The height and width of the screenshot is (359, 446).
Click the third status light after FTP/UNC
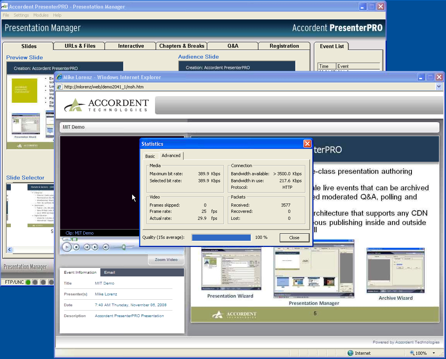[43, 282]
